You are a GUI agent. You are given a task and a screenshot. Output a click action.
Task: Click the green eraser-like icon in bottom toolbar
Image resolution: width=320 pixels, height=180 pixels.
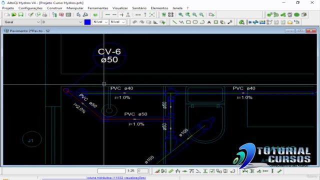[x=171, y=171]
